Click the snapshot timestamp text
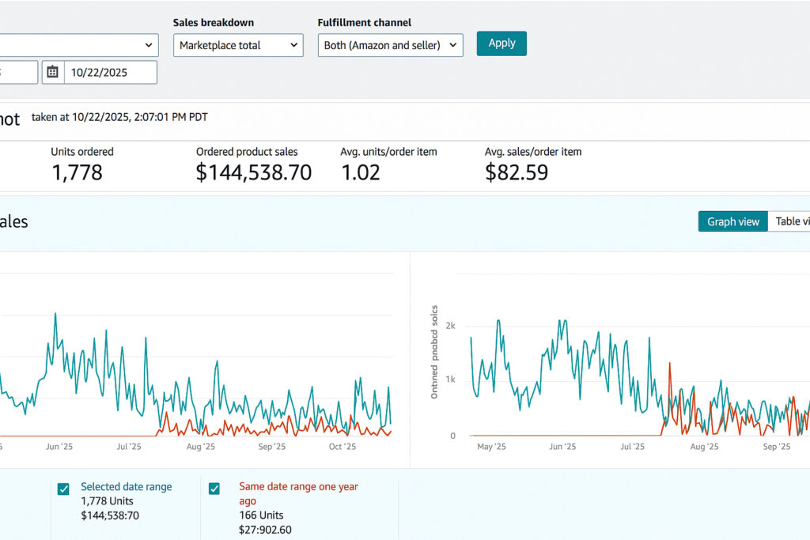Screen dimensions: 810x540 pyautogui.click(x=119, y=117)
